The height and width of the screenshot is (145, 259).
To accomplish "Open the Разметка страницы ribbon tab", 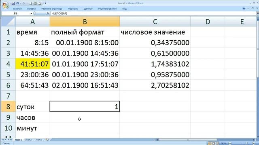I will point(52,9).
